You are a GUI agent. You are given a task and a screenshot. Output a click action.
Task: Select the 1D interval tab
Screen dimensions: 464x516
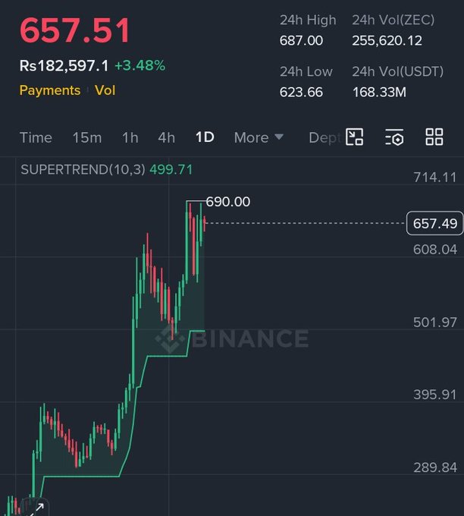(205, 137)
